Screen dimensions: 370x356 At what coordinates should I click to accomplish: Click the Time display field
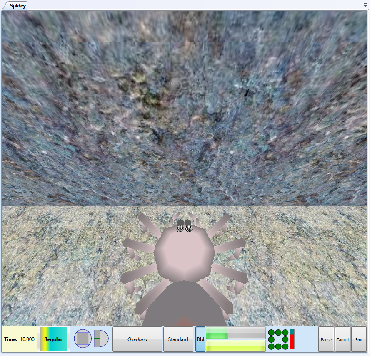[19, 339]
